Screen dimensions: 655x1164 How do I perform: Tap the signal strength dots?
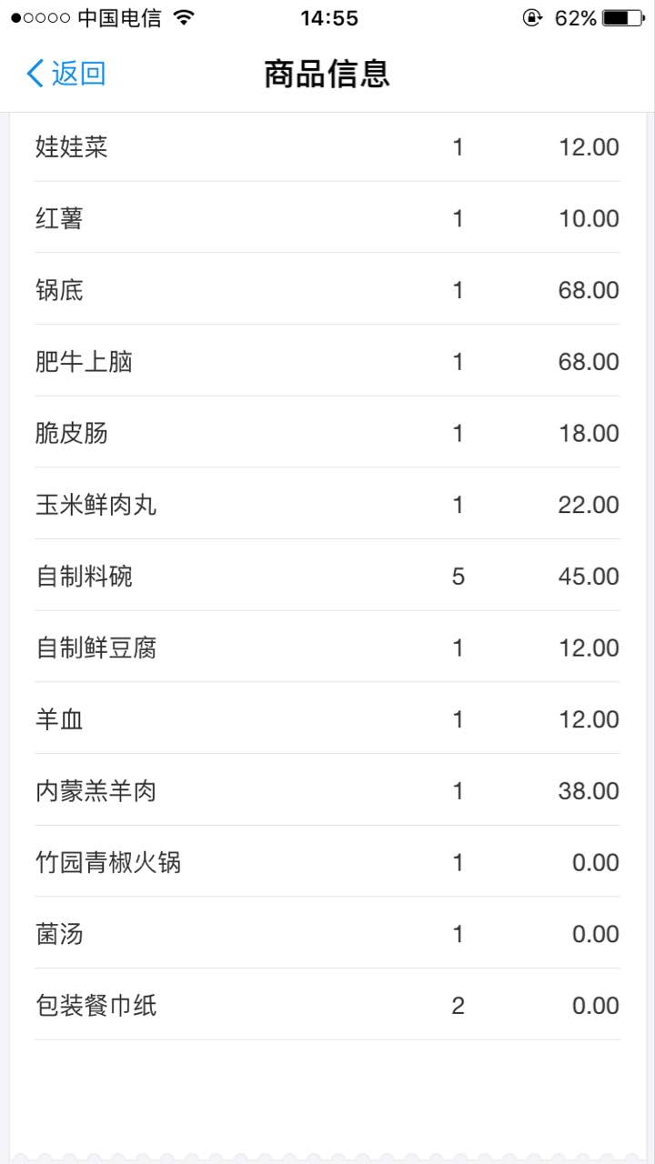coord(41,18)
